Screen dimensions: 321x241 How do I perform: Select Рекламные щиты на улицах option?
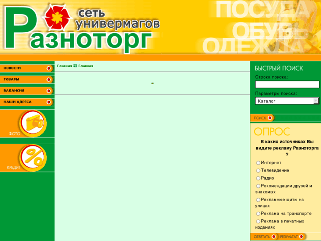click(x=258, y=200)
